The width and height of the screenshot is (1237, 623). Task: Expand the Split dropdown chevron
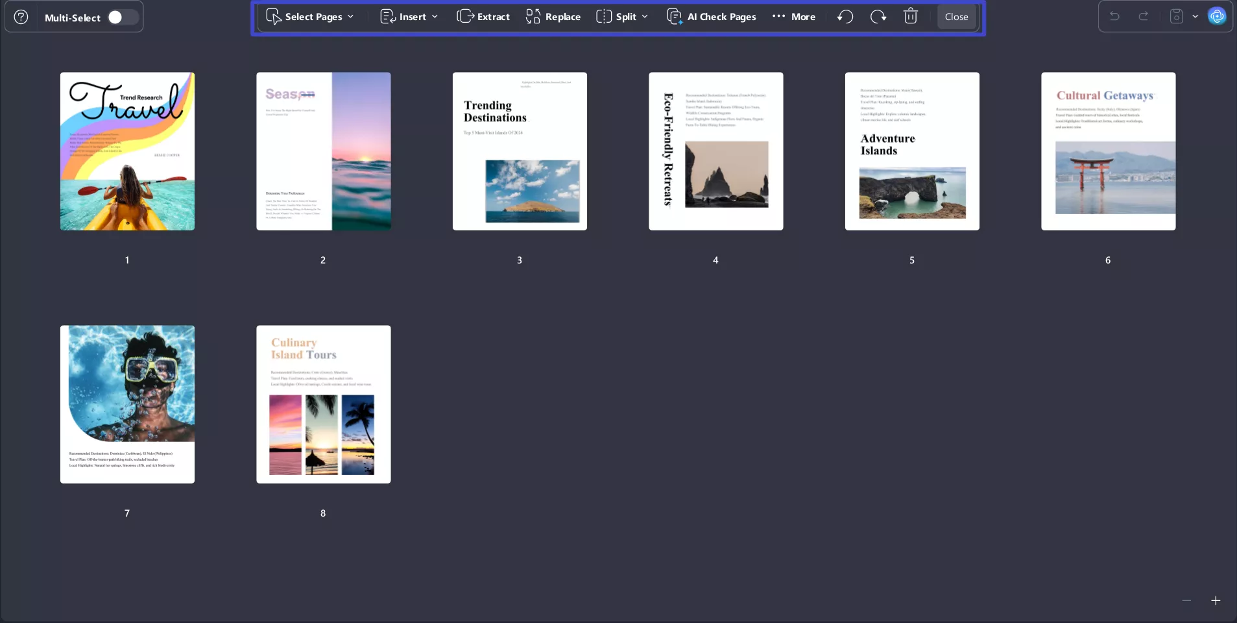pyautogui.click(x=645, y=17)
